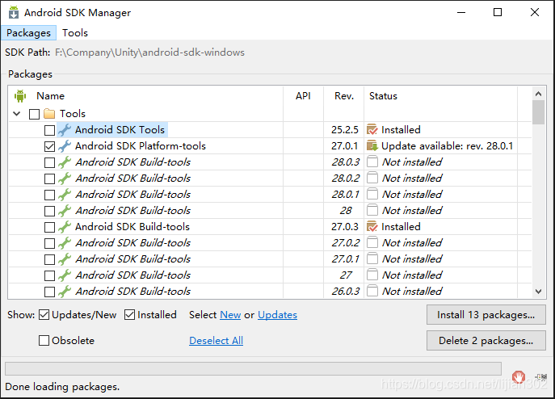Image resolution: width=555 pixels, height=399 pixels.
Task: Click the Rev. column header
Action: coord(344,96)
